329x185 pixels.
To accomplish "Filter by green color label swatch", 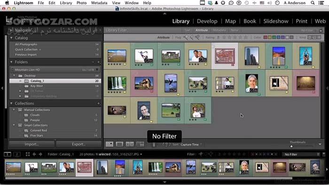I will tap(274, 37).
